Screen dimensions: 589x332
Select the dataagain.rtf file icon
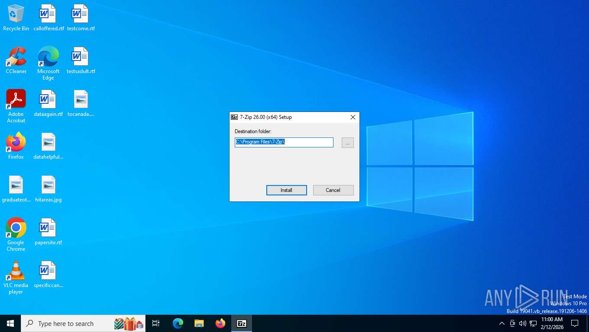pos(49,104)
